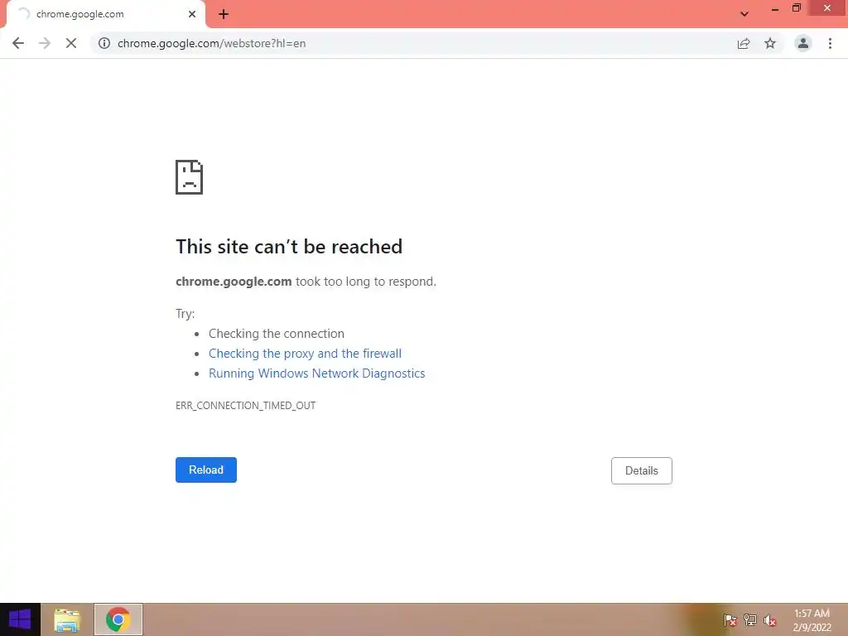Viewport: 848px width, 636px height.
Task: Open the Windows Start menu
Action: (20, 619)
